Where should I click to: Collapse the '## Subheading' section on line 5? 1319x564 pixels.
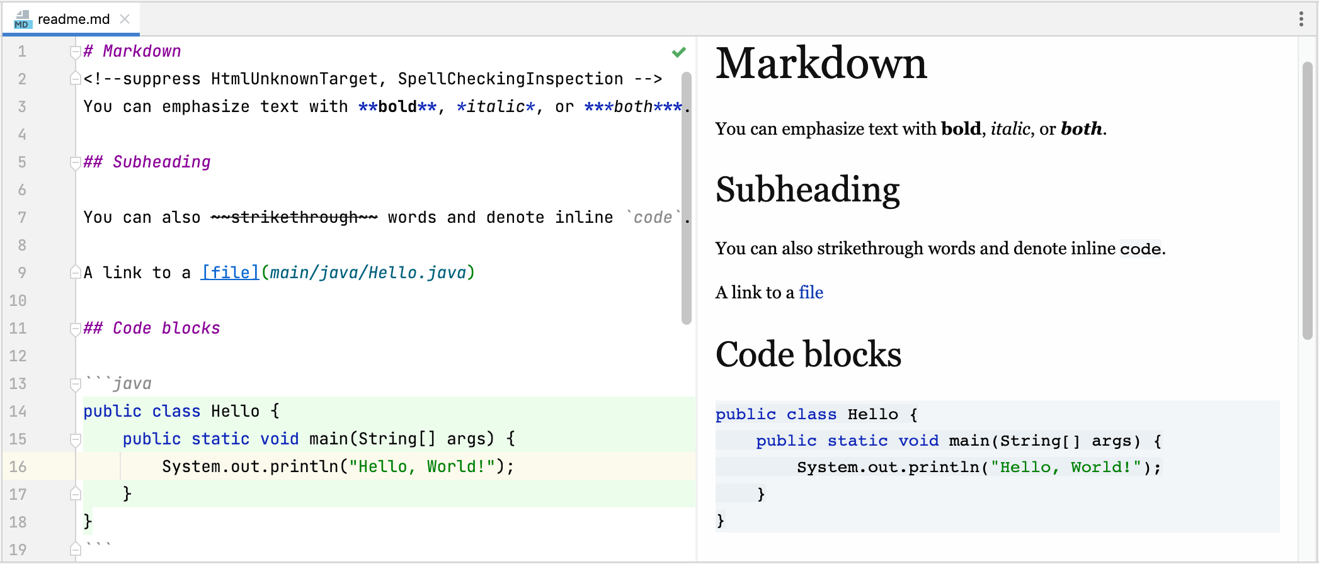(76, 162)
